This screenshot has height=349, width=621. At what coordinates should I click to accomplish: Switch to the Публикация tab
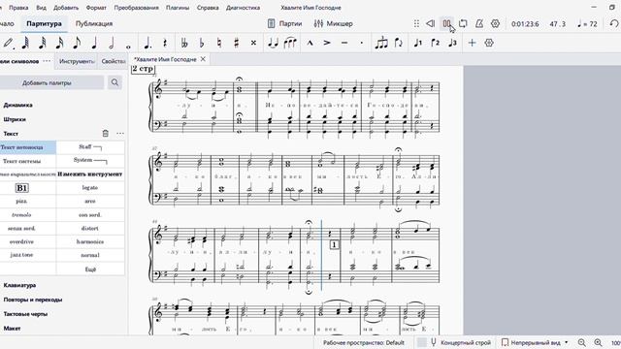click(94, 23)
